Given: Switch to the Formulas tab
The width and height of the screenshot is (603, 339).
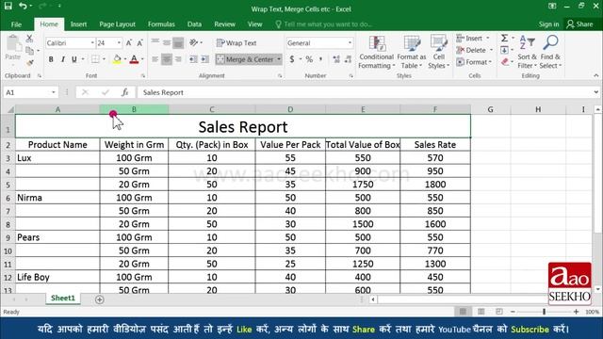Looking at the screenshot, I should point(161,24).
